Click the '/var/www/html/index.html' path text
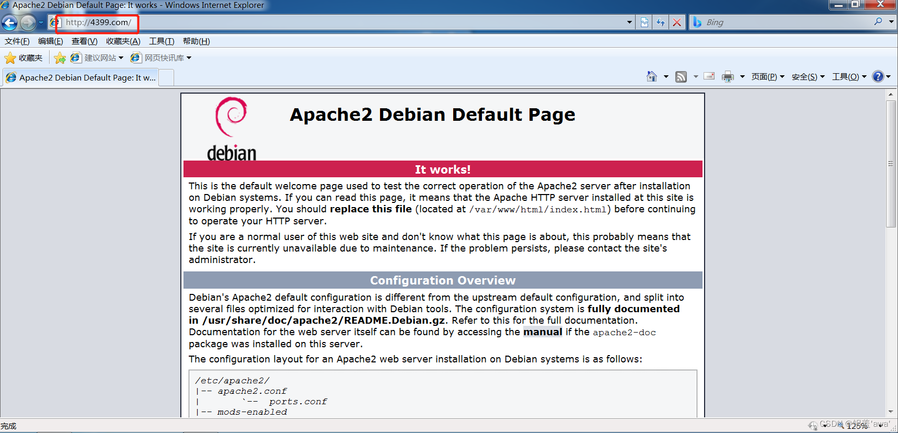Image resolution: width=898 pixels, height=433 pixels. pyautogui.click(x=538, y=210)
